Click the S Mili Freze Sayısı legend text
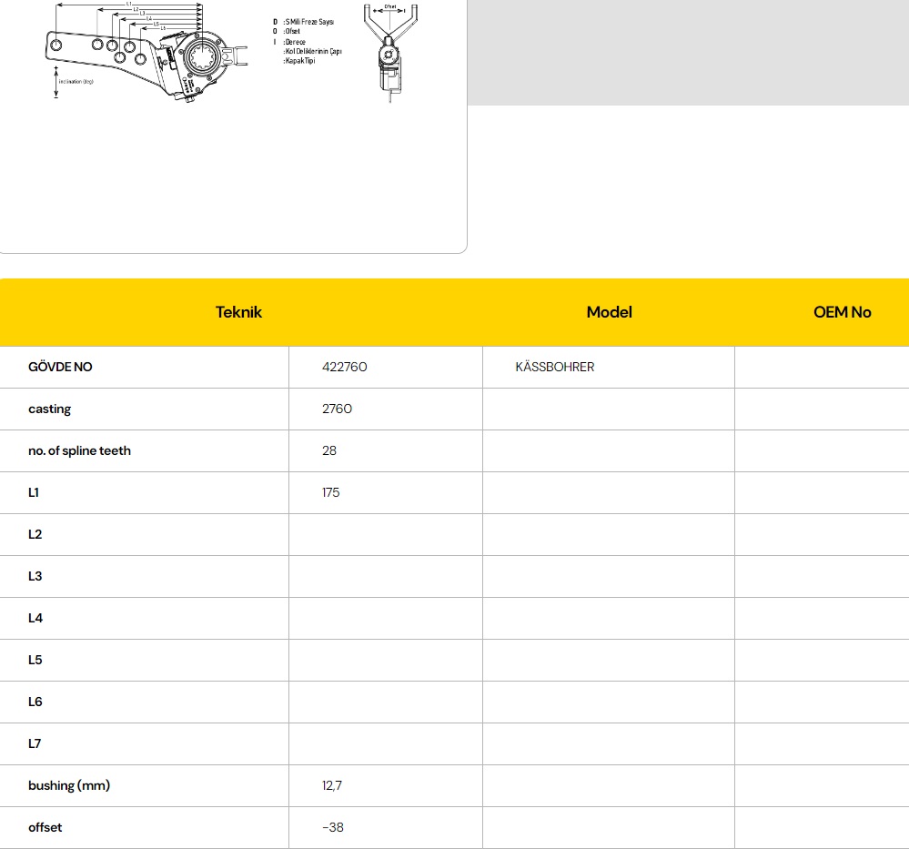This screenshot has height=849, width=909. pyautogui.click(x=308, y=21)
